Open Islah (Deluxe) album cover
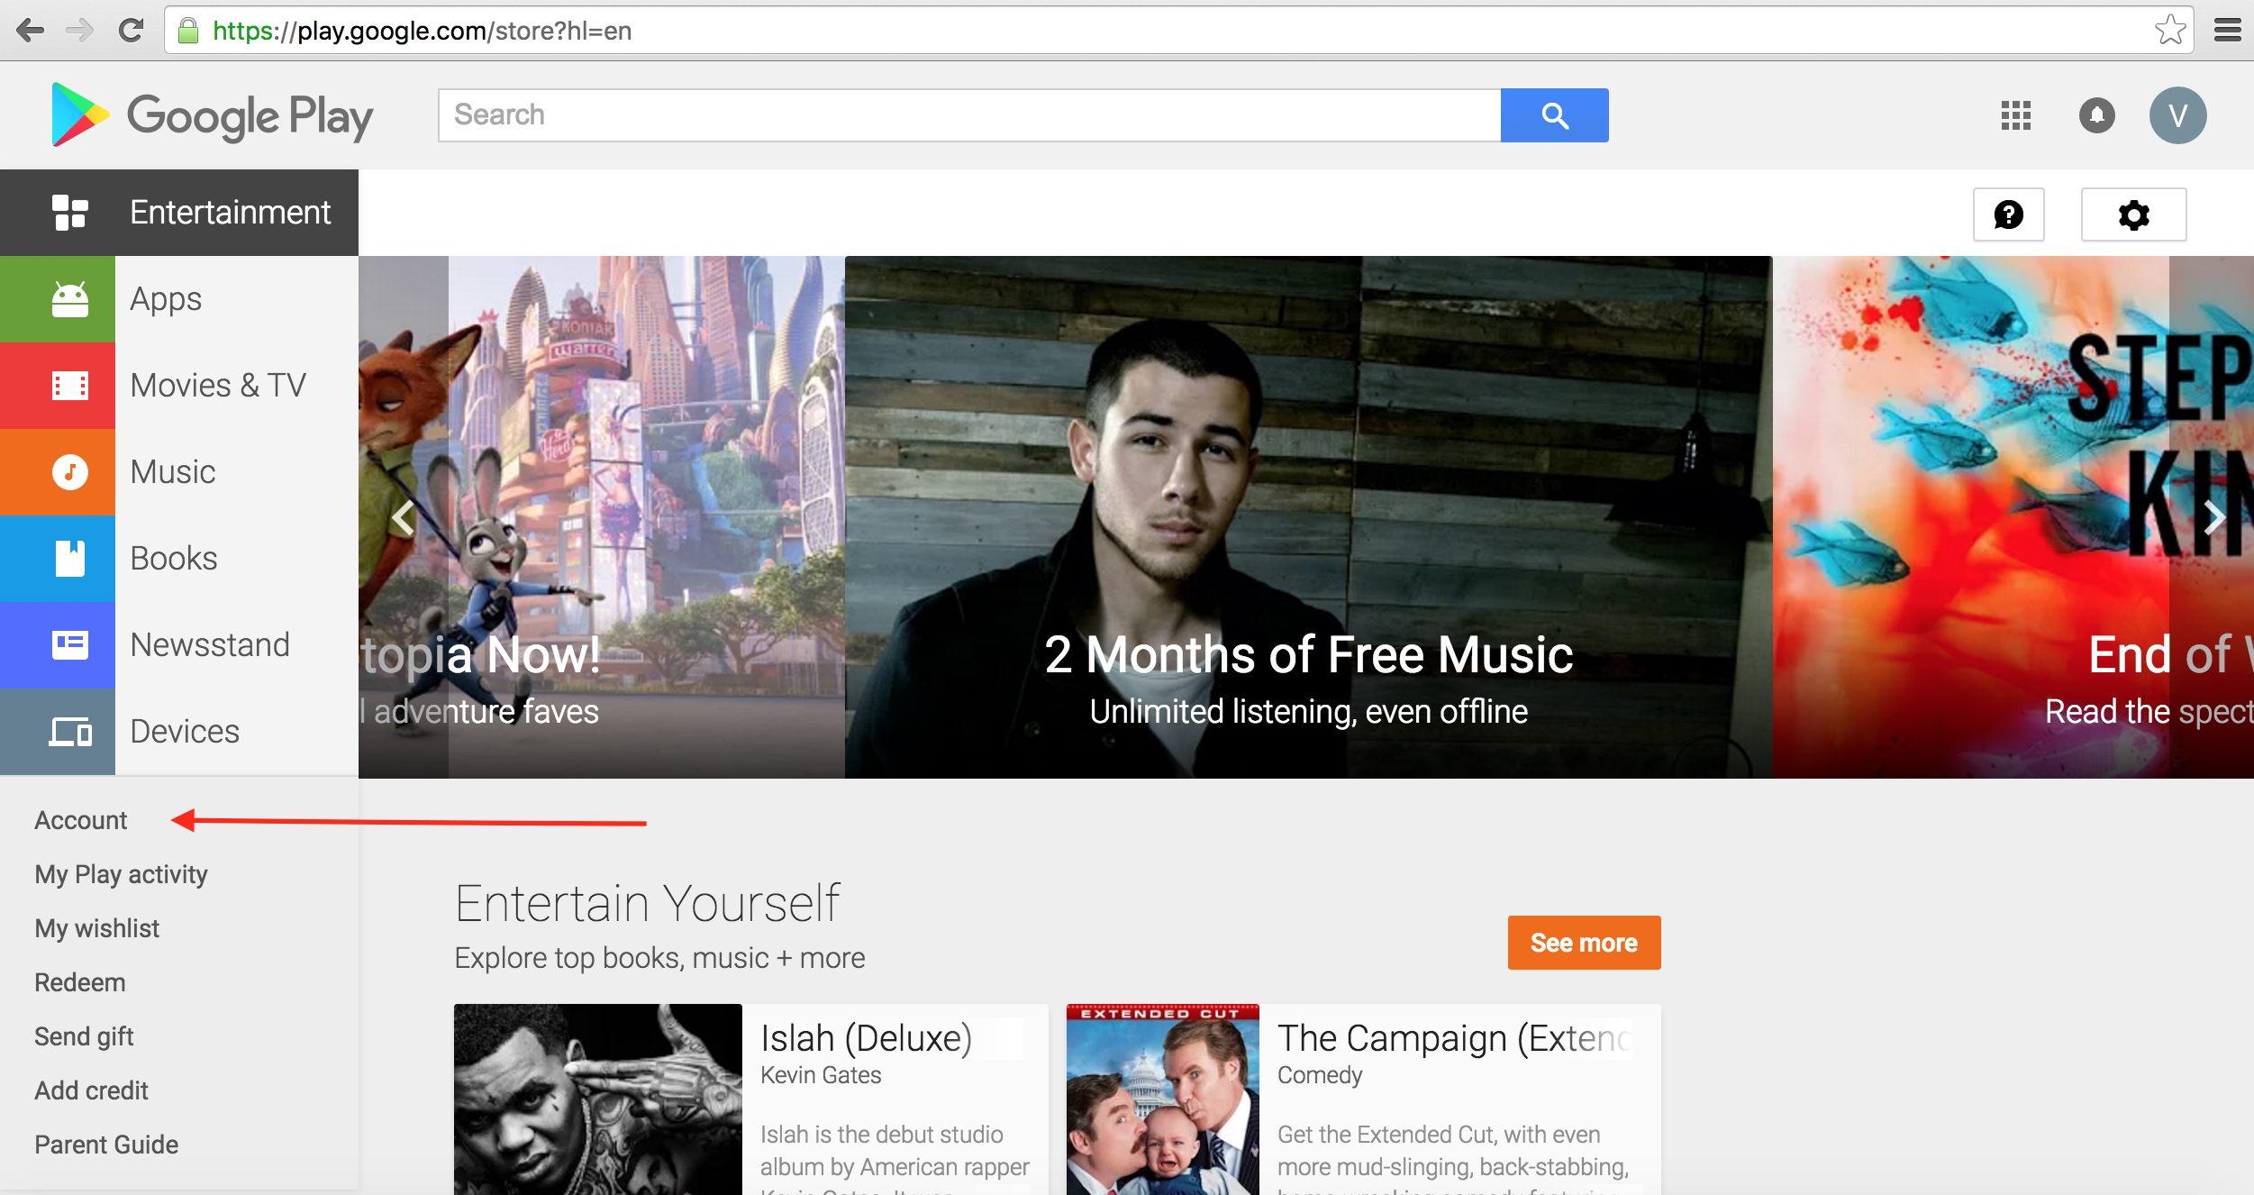Image resolution: width=2254 pixels, height=1195 pixels. click(x=598, y=1099)
